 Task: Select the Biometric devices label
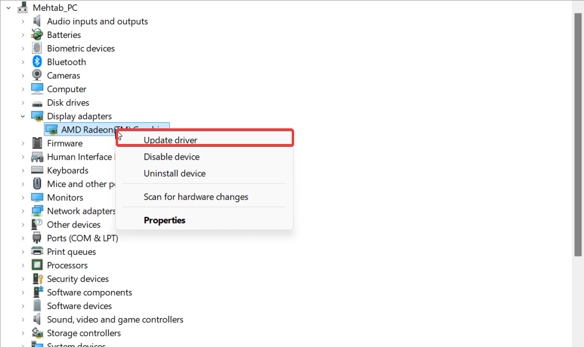tap(81, 48)
